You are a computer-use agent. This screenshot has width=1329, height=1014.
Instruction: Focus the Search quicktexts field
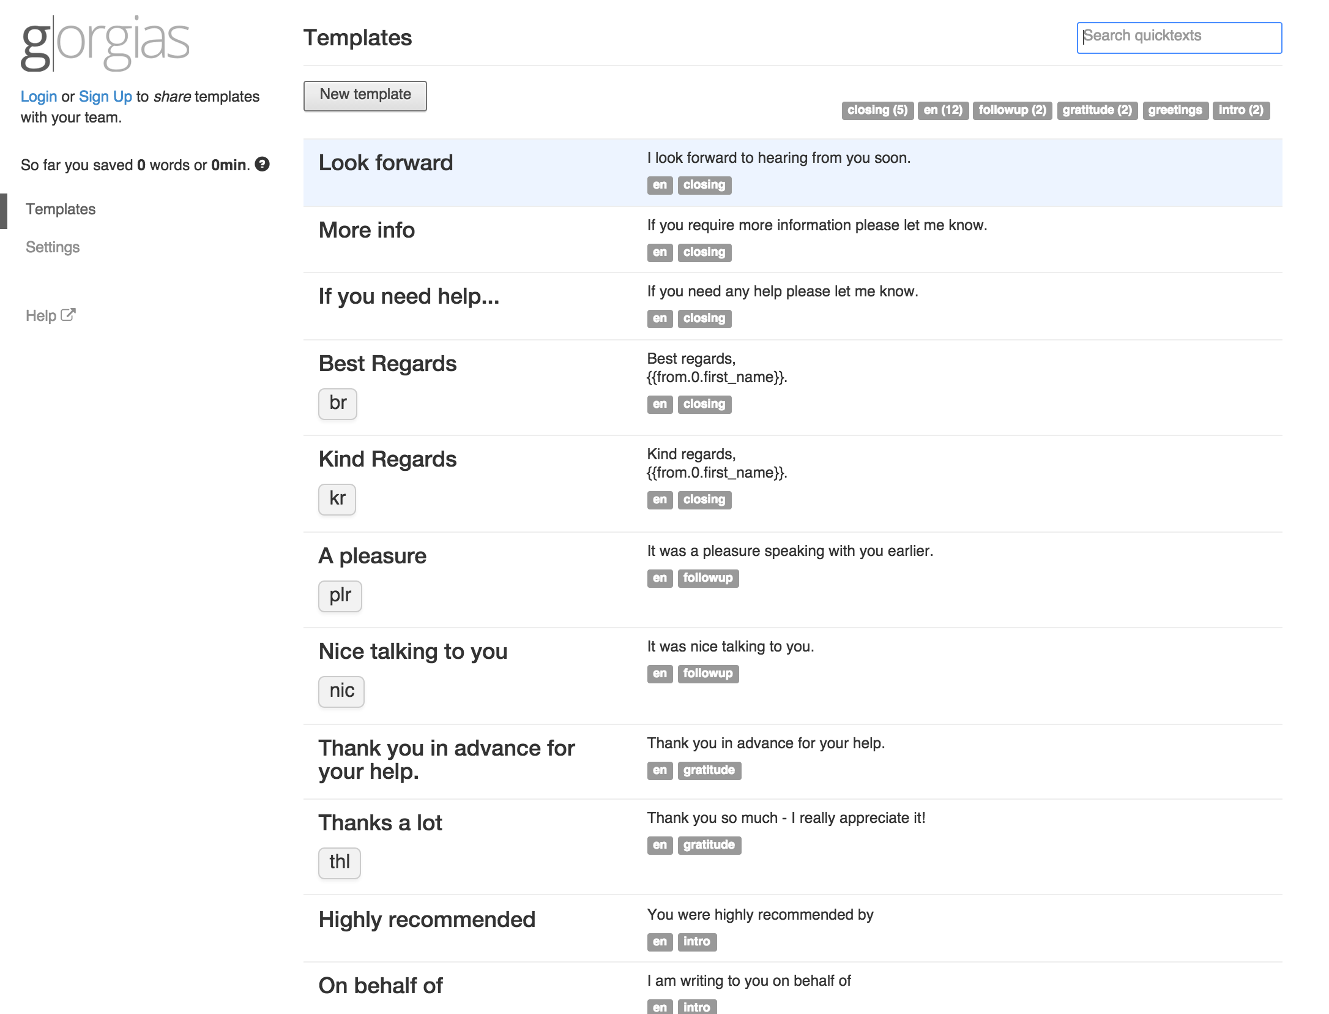(1178, 37)
